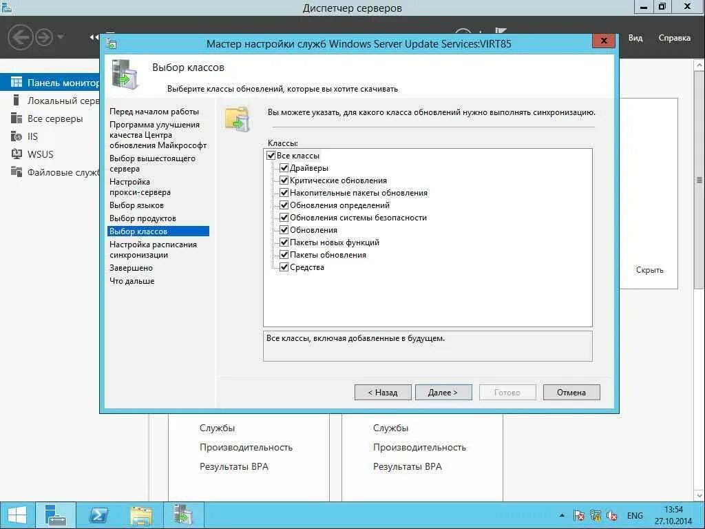Open the 'Вид' menu
Viewport: 705px width, 529px height.
tap(635, 38)
